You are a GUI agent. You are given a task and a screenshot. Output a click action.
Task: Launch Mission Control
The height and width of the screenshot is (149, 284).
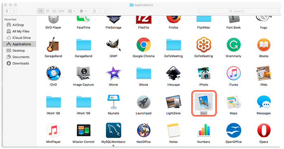click(x=83, y=130)
